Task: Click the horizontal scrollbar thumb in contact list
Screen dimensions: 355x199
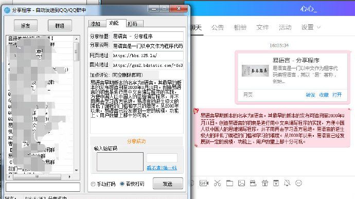Action: coord(37,177)
